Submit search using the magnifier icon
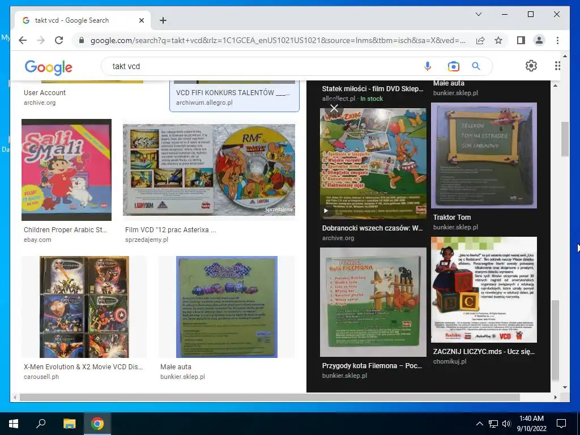This screenshot has height=435, width=580. pyautogui.click(x=476, y=66)
